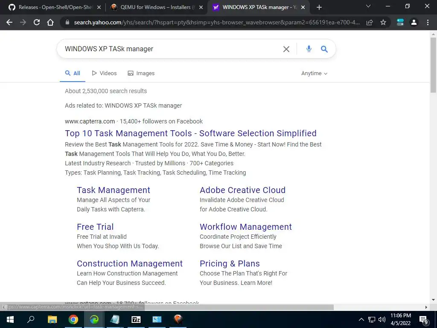The height and width of the screenshot is (328, 437).
Task: Open the network status tray icon
Action: point(372,319)
